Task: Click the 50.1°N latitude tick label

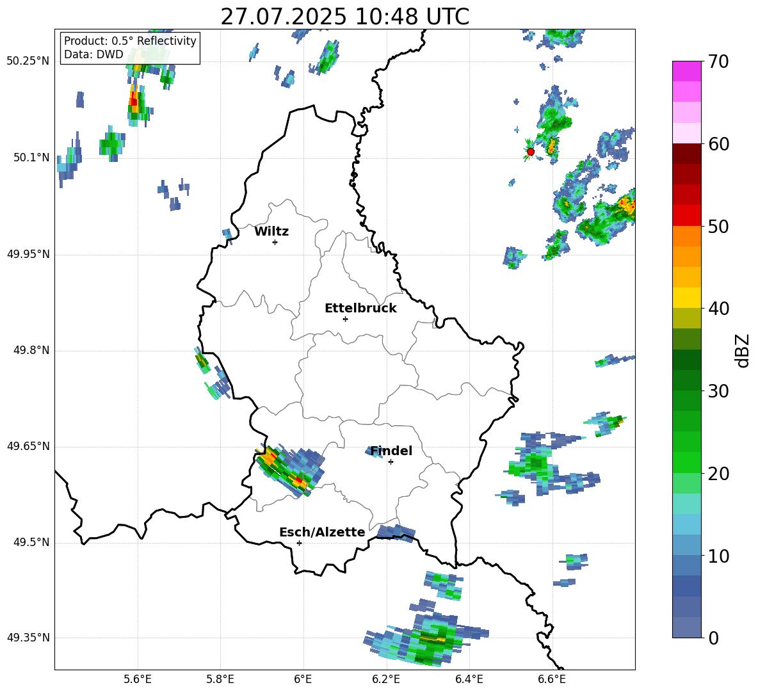Action: [31, 157]
